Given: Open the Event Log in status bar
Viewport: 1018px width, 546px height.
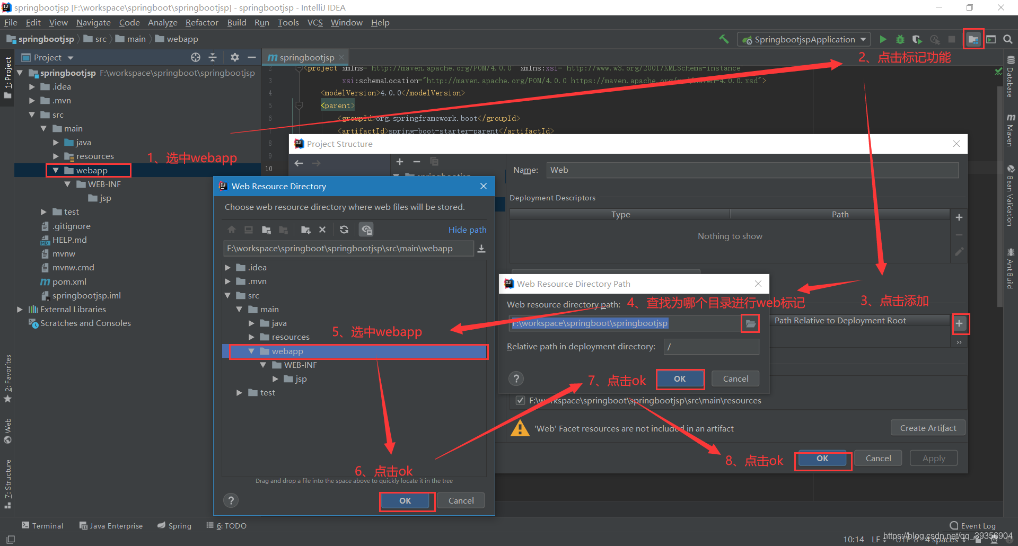Looking at the screenshot, I should (972, 526).
